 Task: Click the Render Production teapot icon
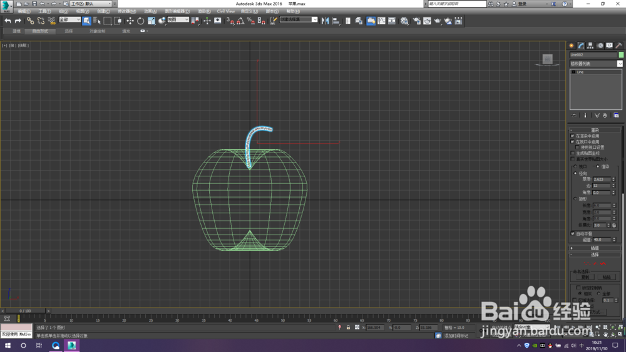coord(438,21)
